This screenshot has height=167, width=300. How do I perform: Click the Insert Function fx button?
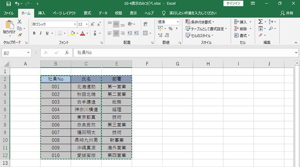tap(67, 53)
